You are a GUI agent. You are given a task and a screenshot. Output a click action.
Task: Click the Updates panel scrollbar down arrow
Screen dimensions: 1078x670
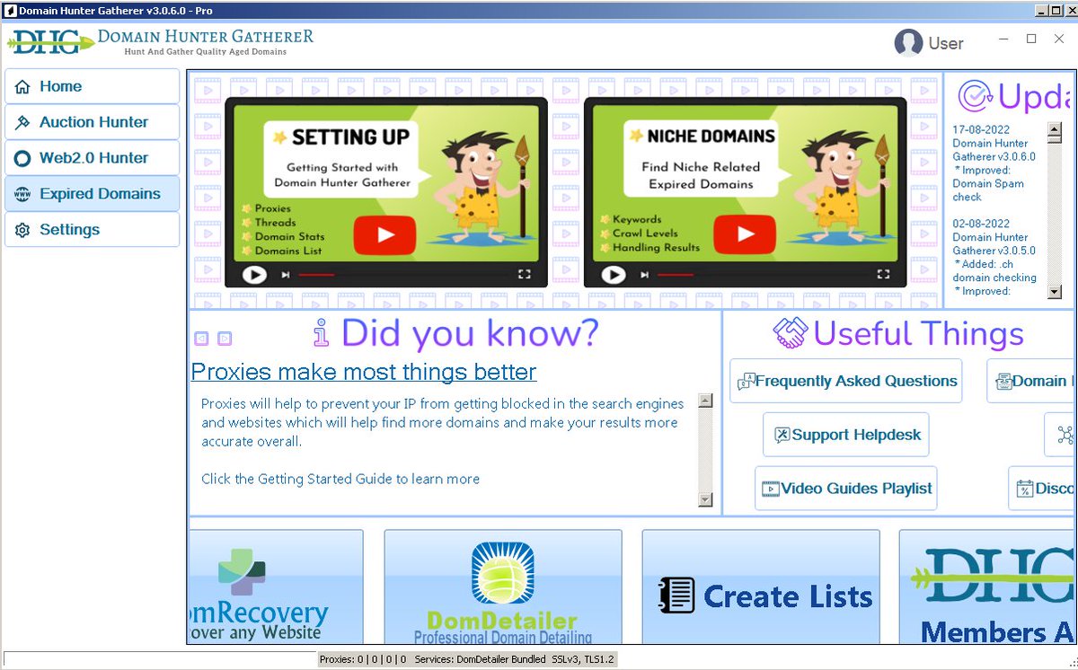1055,290
